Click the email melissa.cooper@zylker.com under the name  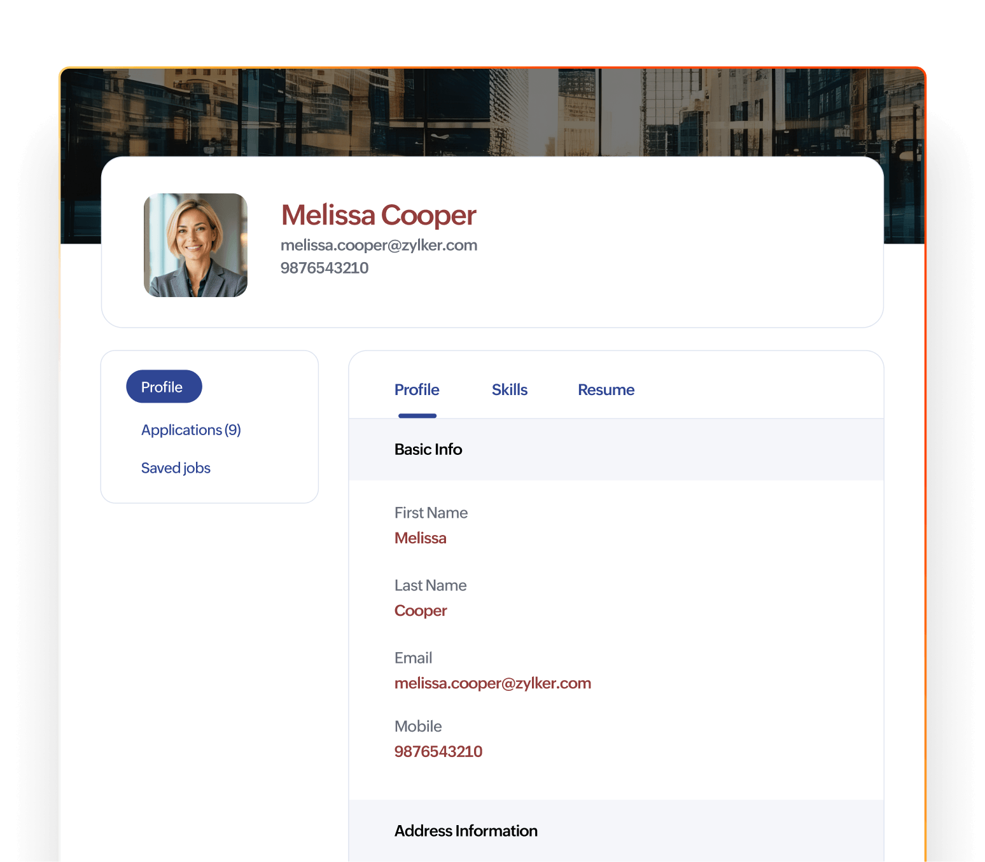click(x=379, y=245)
